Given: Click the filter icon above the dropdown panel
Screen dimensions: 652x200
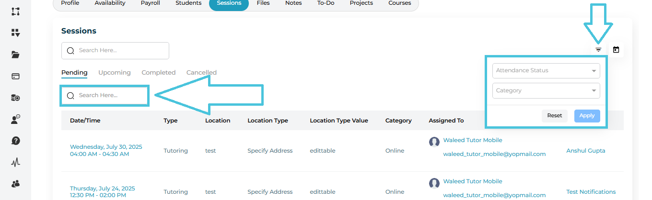Looking at the screenshot, I should (598, 50).
